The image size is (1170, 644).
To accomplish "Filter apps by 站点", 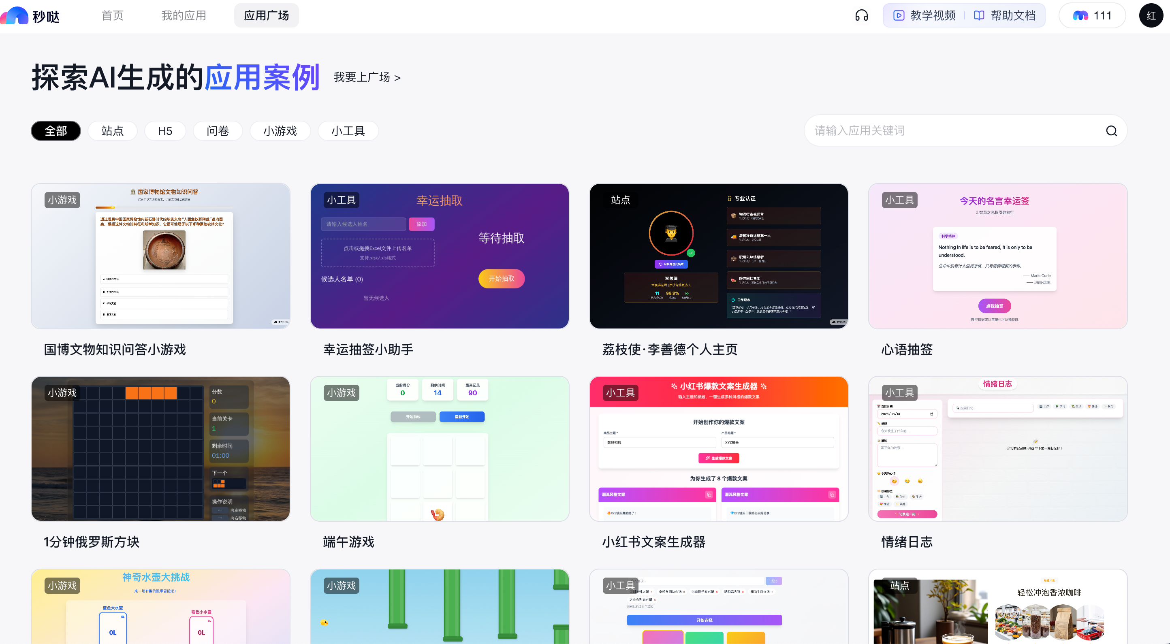I will 112,131.
